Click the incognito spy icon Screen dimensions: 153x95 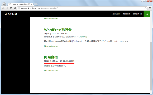click(x=4, y=4)
